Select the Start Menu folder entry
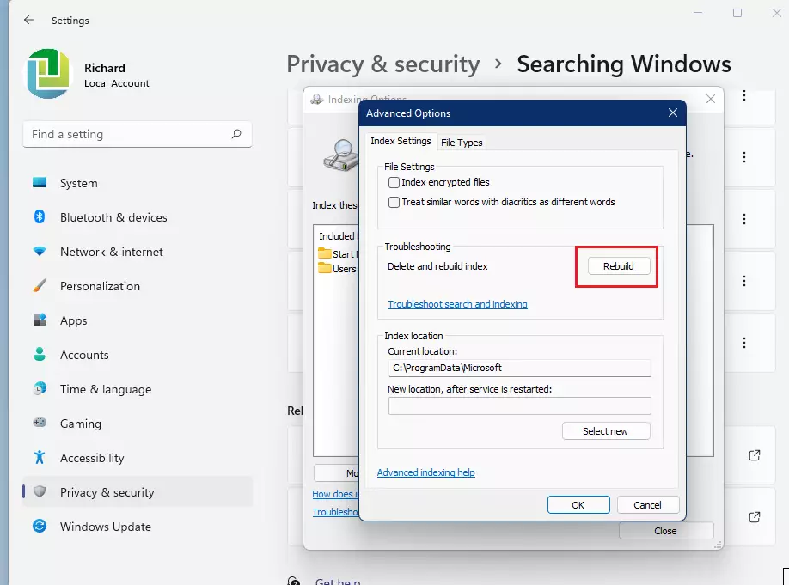The width and height of the screenshot is (789, 585). (337, 254)
